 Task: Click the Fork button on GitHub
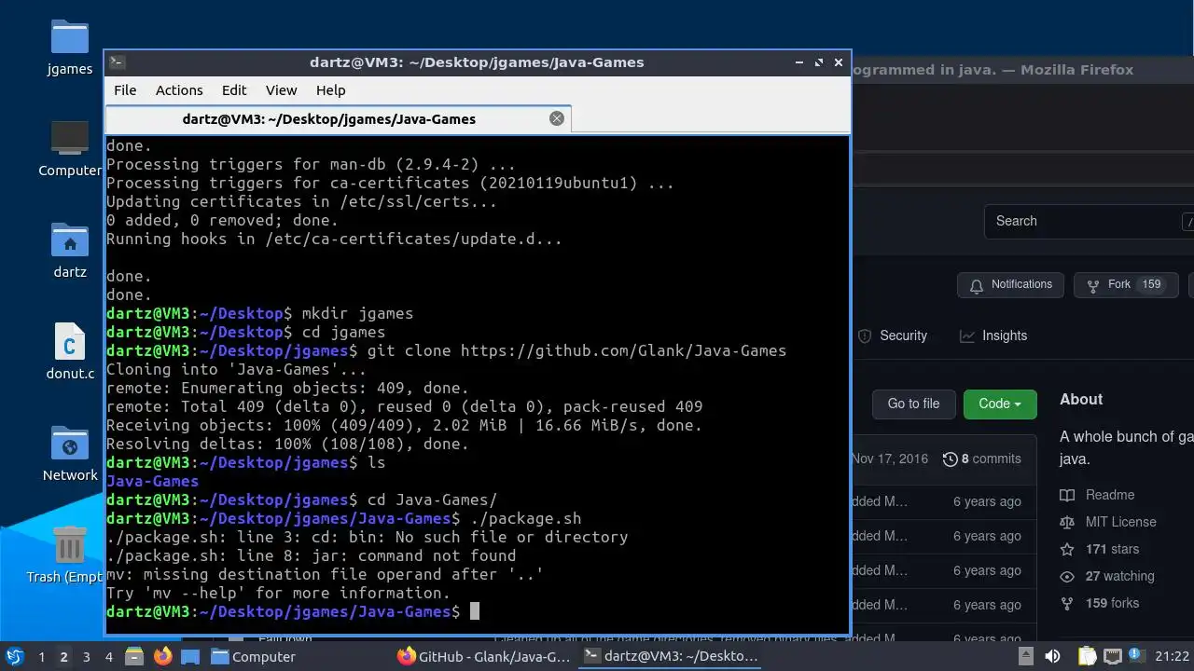tap(1126, 285)
